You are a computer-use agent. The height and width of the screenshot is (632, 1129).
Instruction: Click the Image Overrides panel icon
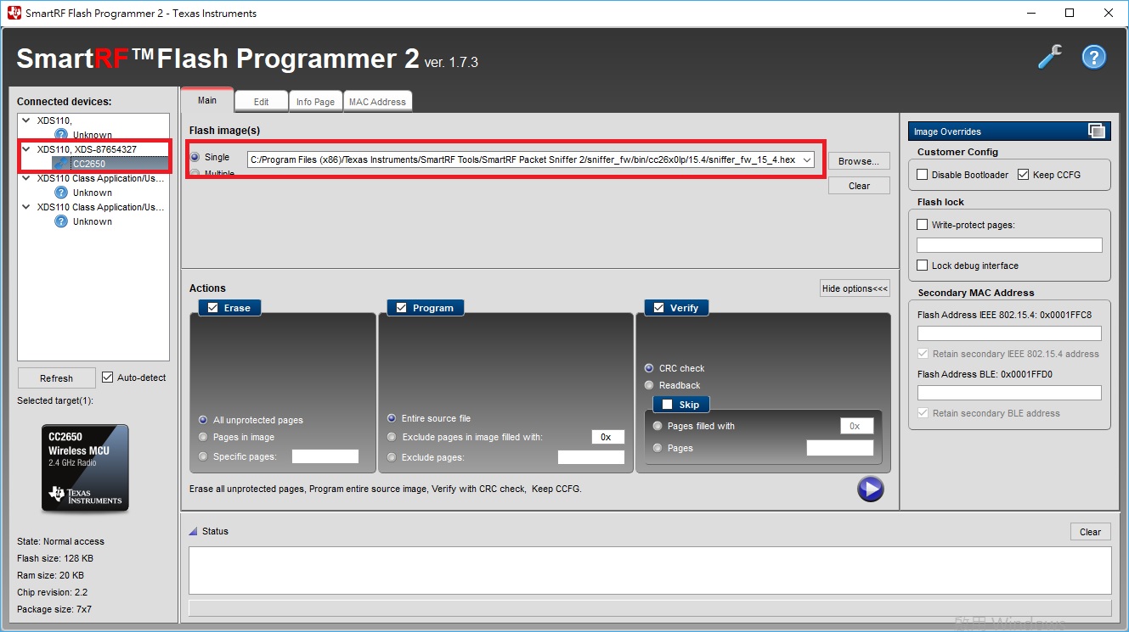tap(1096, 131)
